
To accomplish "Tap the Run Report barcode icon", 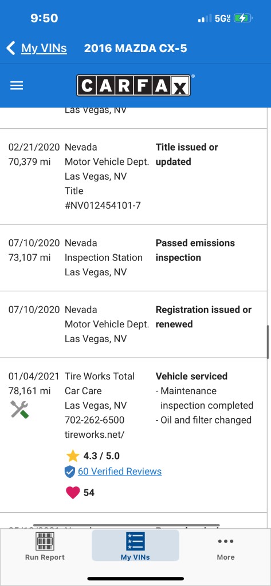I will coord(45,541).
